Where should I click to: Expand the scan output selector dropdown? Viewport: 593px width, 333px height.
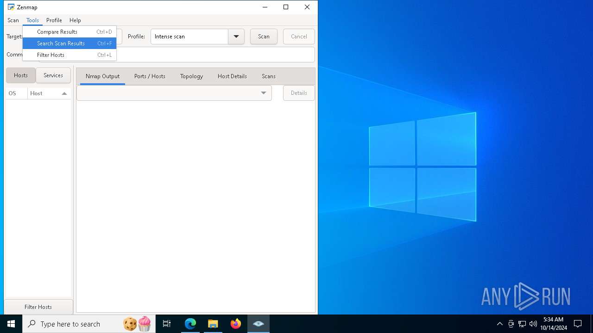174,93
